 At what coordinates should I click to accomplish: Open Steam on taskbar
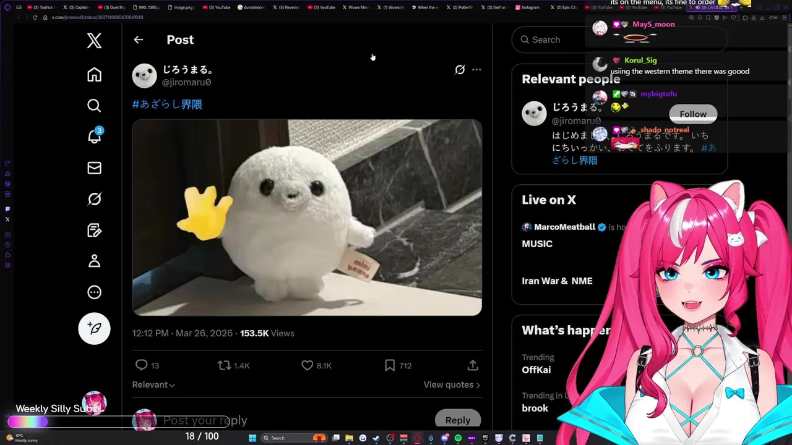point(376,438)
